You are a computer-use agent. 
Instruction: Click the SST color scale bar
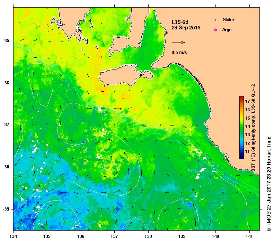pyautogui.click(x=241, y=127)
